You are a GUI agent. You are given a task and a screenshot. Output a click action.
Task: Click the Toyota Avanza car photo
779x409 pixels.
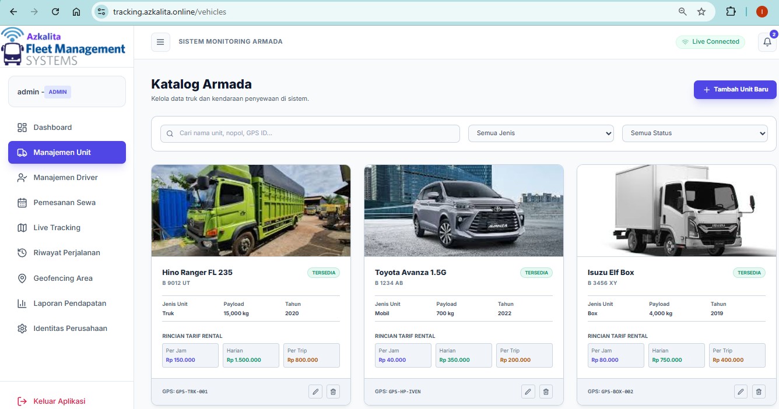click(464, 210)
